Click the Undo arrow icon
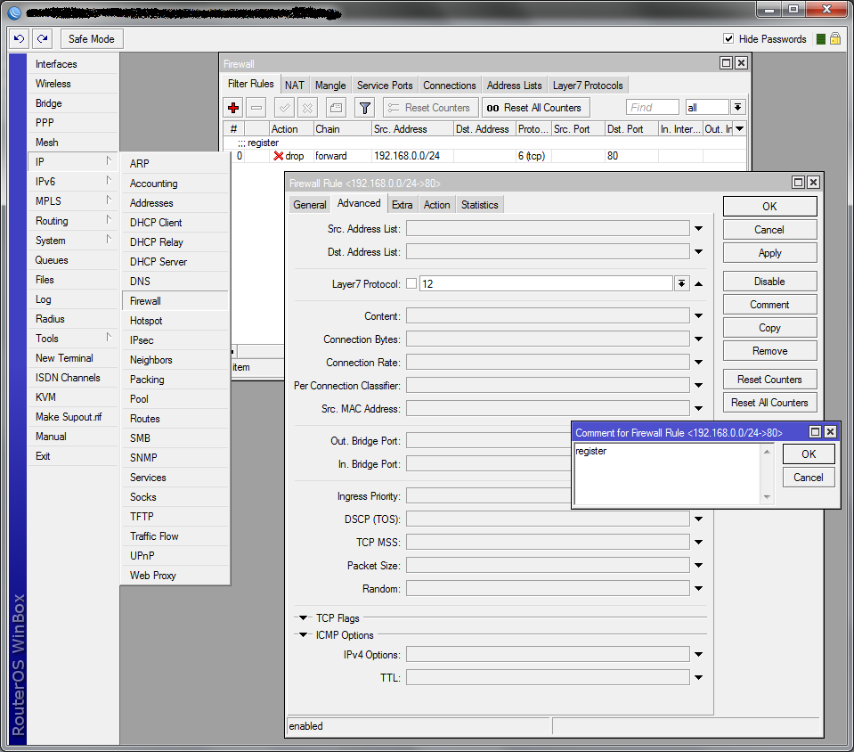The width and height of the screenshot is (854, 752). [19, 38]
